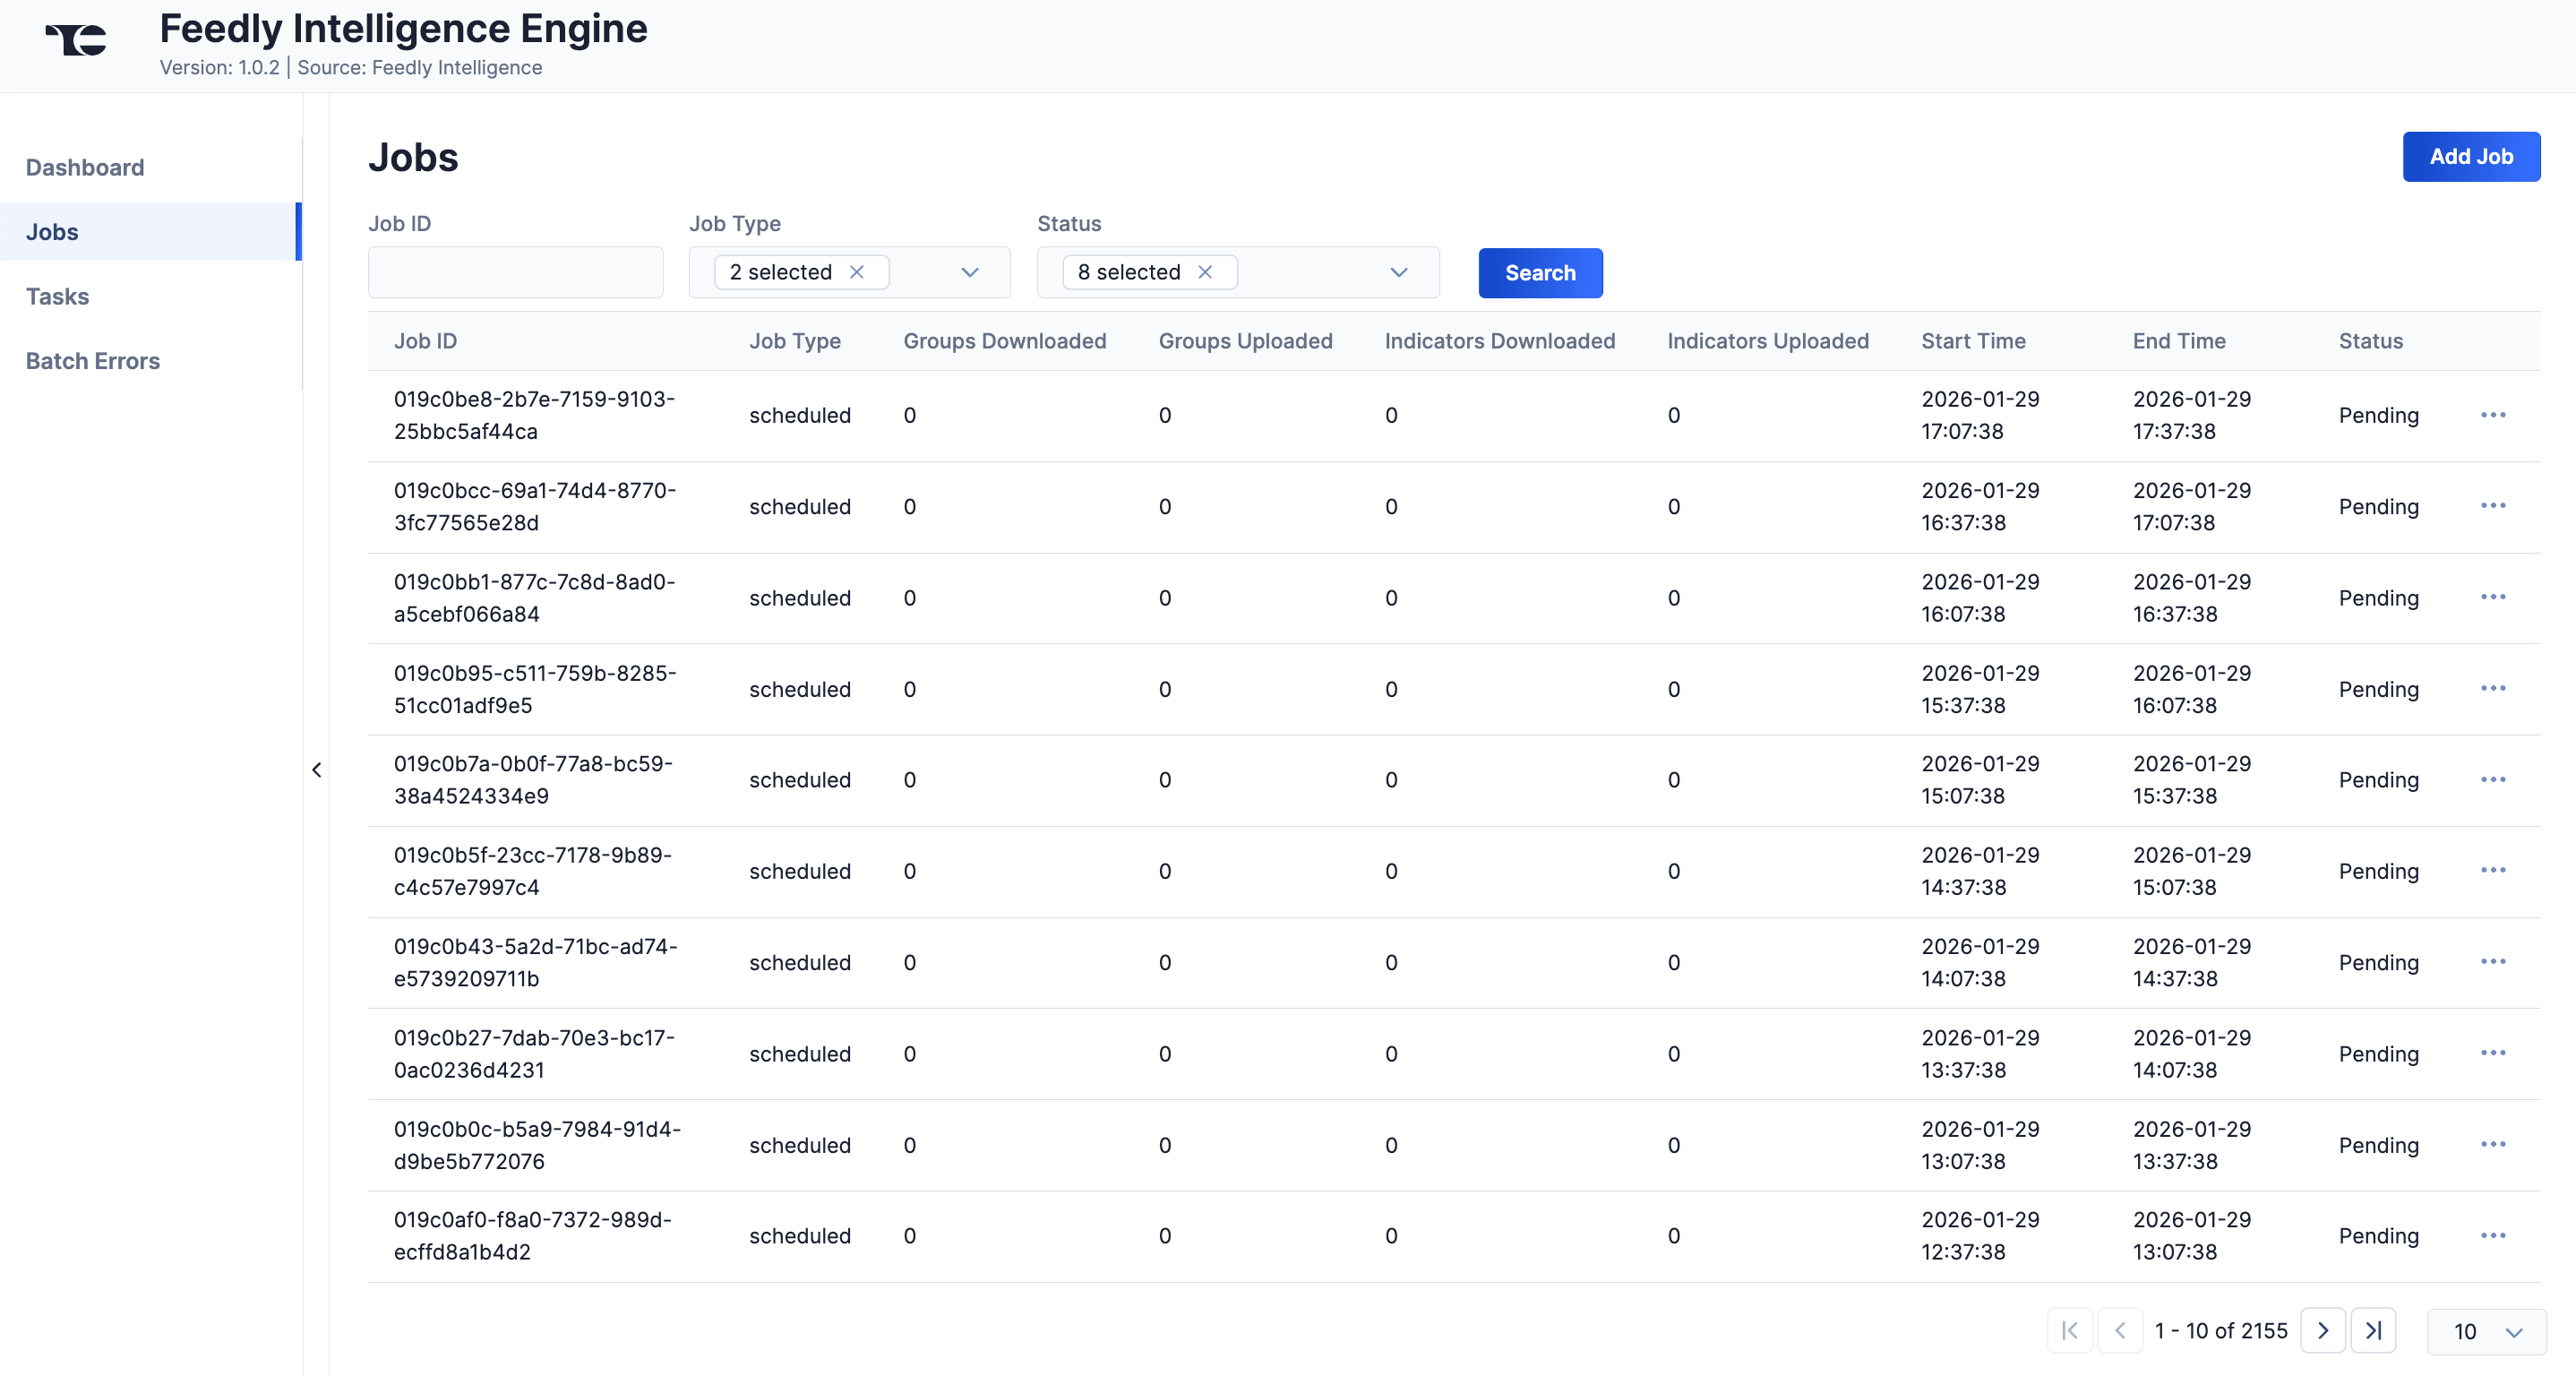Open actions menu for job 019c0b43-5a2d-71bc-ad74
This screenshot has height=1376, width=2576.
2494,961
